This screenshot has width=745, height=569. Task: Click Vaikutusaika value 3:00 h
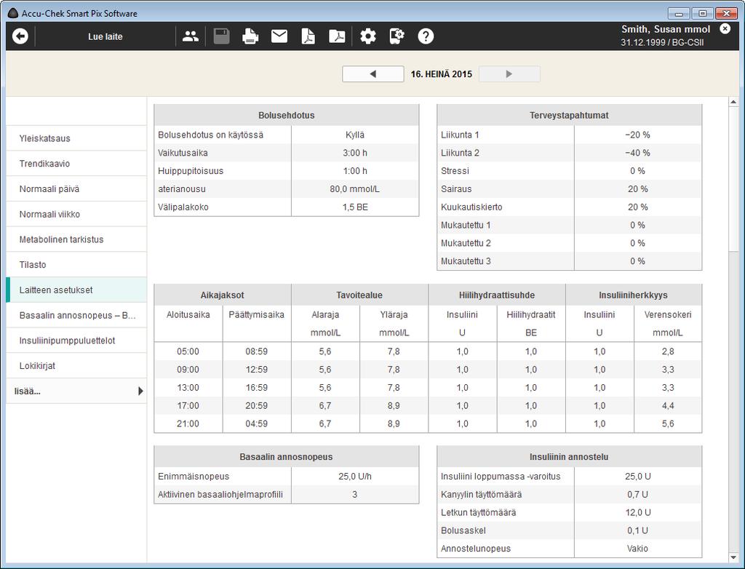tap(355, 153)
